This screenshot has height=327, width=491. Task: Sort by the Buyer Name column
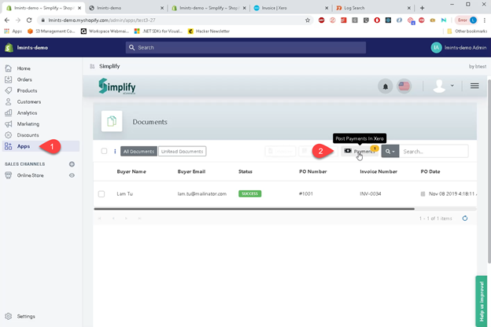click(131, 171)
